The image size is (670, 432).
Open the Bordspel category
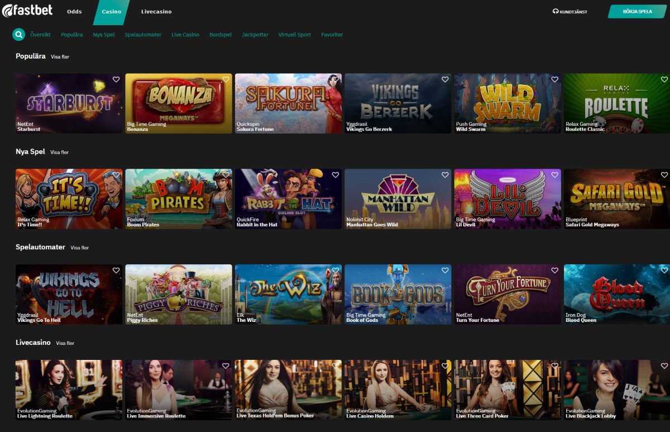[x=221, y=35]
